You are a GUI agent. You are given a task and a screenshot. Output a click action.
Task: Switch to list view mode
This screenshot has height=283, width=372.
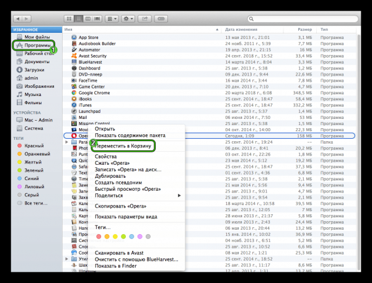[79, 19]
